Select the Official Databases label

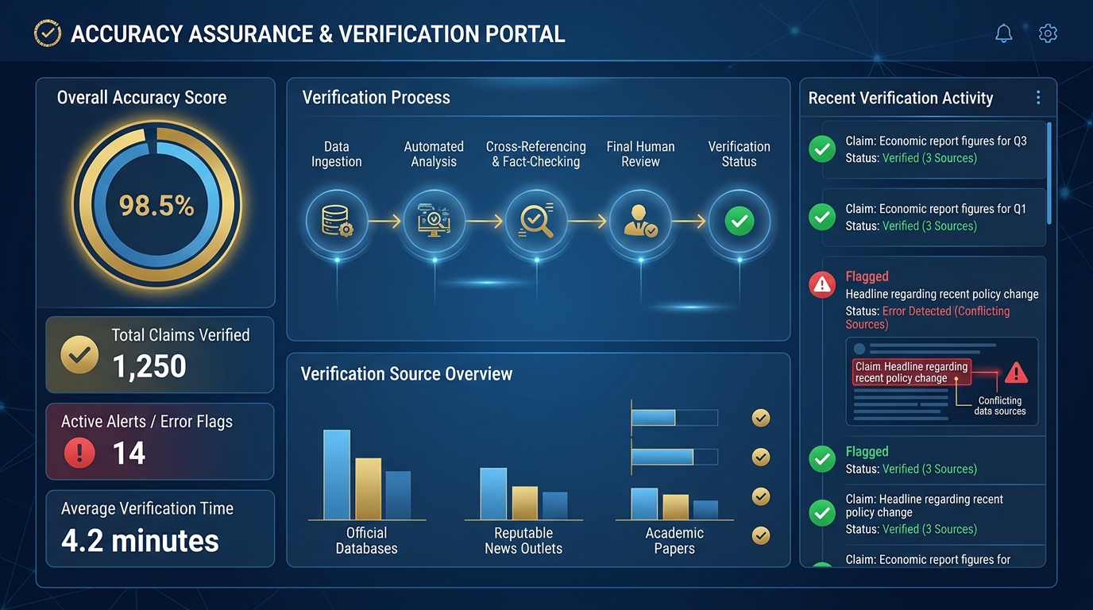(367, 541)
